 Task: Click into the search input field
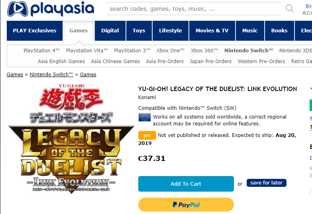pyautogui.click(x=193, y=9)
